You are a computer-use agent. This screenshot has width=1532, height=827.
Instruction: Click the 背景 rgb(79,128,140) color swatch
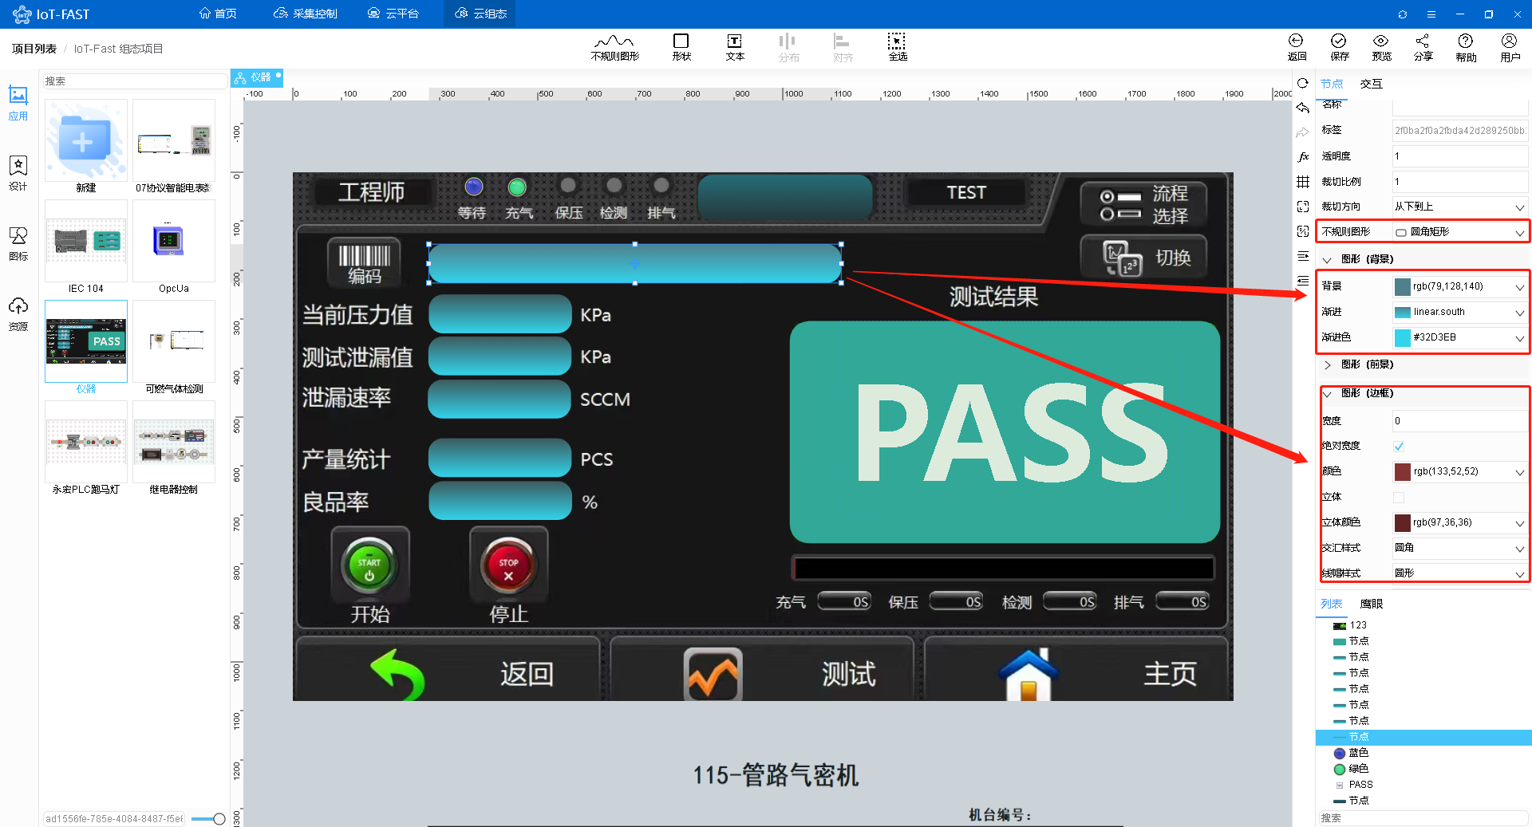click(1402, 286)
